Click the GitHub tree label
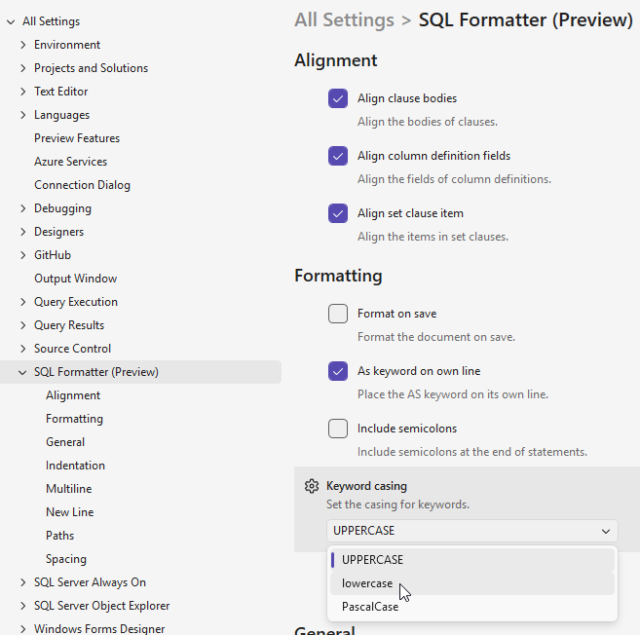This screenshot has height=635, width=640. click(x=53, y=255)
